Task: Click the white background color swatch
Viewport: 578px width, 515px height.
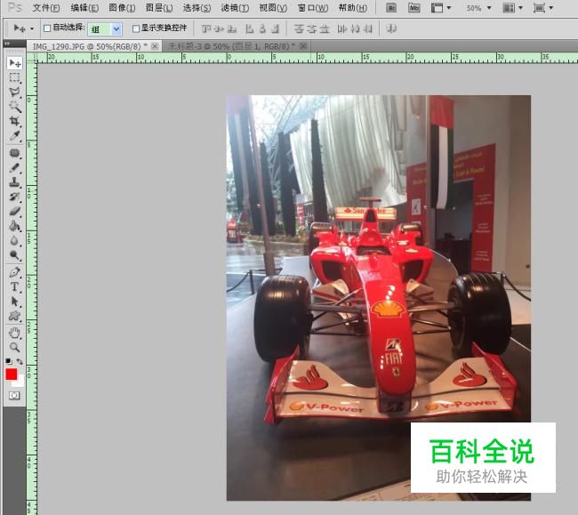Action: tap(20, 382)
